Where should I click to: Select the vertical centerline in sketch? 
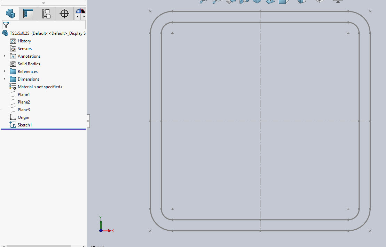point(260,121)
